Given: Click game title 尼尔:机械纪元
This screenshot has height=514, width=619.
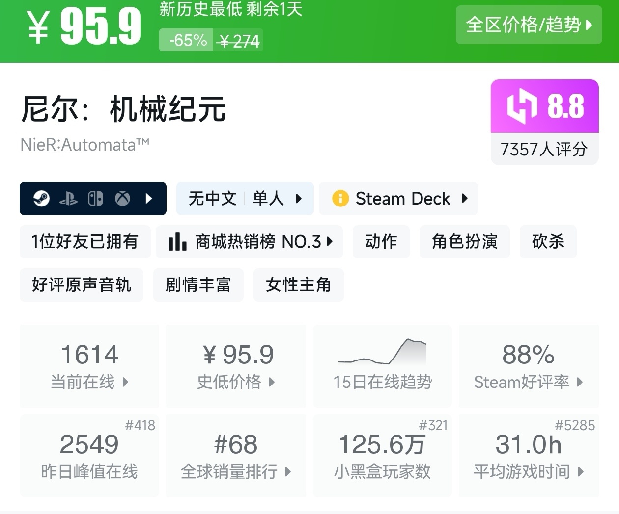Looking at the screenshot, I should coord(123,108).
